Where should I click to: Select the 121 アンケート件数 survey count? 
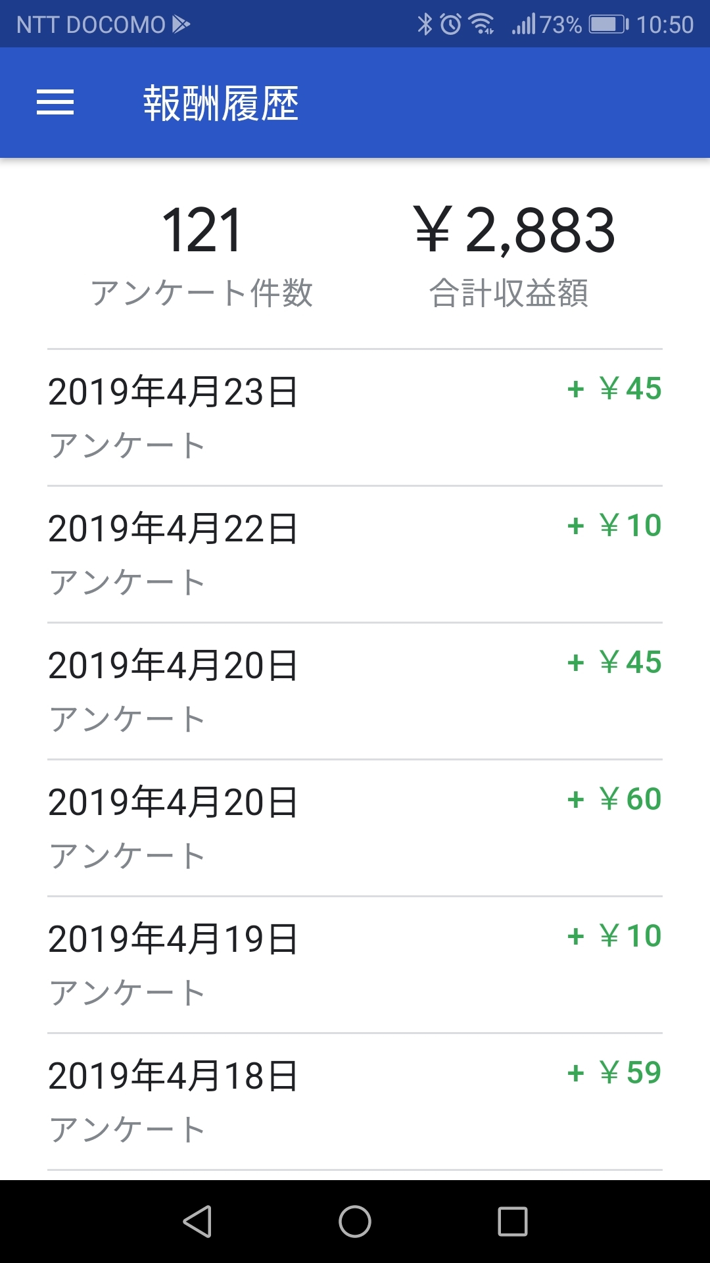point(202,255)
